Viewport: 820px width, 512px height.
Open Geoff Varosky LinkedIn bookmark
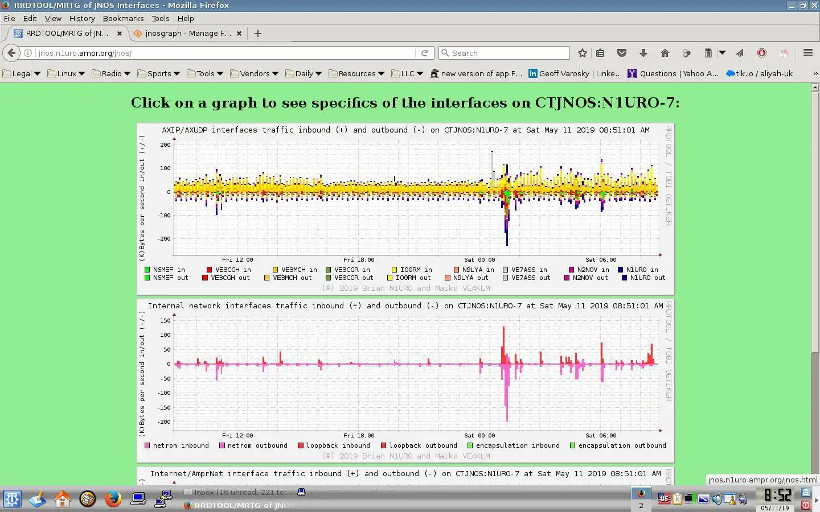click(x=575, y=73)
